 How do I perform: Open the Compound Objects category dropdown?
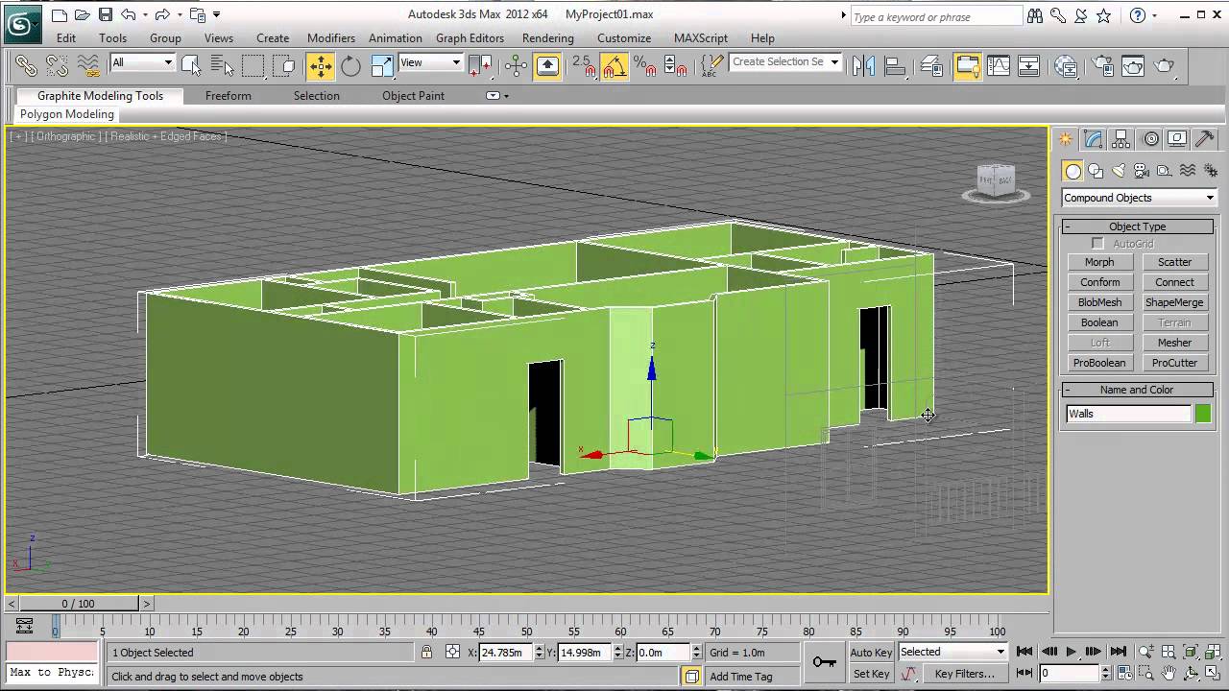[x=1138, y=198]
